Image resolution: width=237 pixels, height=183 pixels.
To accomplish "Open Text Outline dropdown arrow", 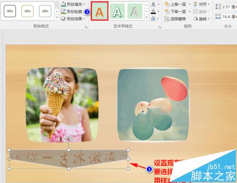I will (158, 12).
